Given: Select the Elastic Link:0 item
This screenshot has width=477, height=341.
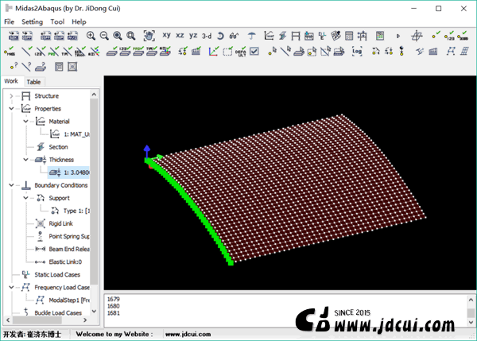Looking at the screenshot, I should pos(65,262).
